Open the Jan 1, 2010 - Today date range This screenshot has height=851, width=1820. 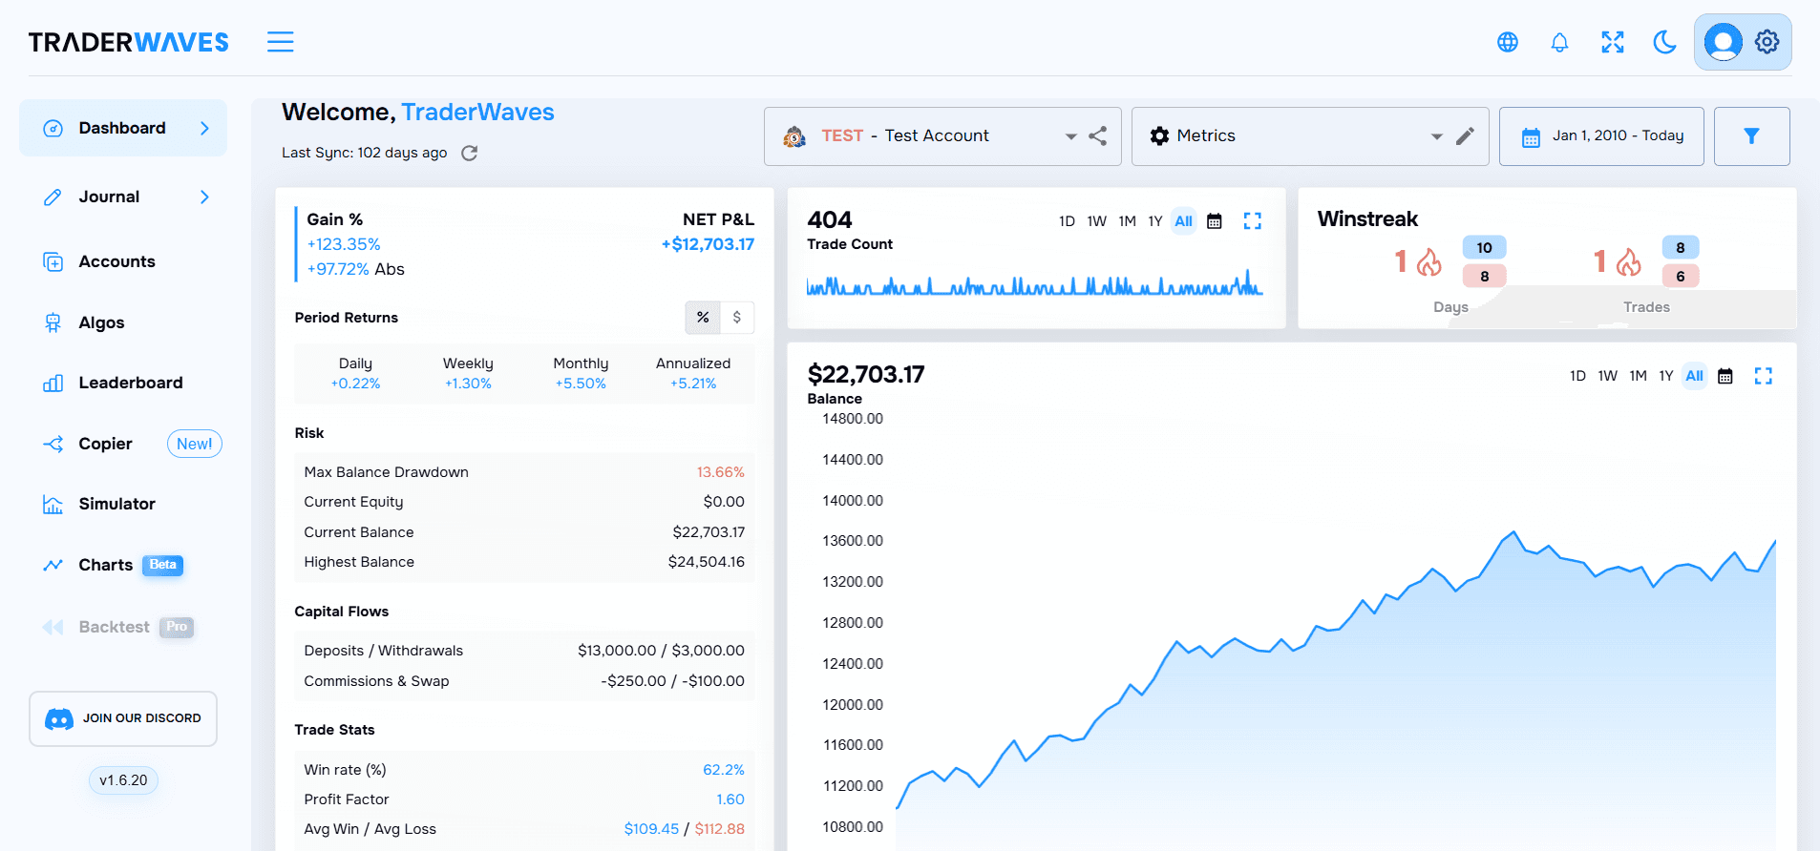pyautogui.click(x=1601, y=136)
